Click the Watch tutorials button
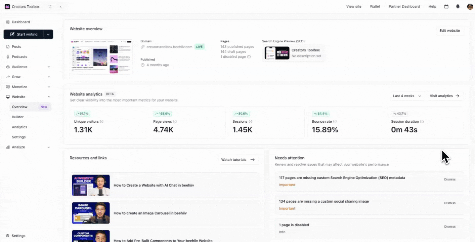 coord(238,160)
